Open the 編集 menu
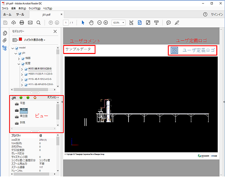The width and height of the screenshot is (225, 177). click(x=14, y=8)
